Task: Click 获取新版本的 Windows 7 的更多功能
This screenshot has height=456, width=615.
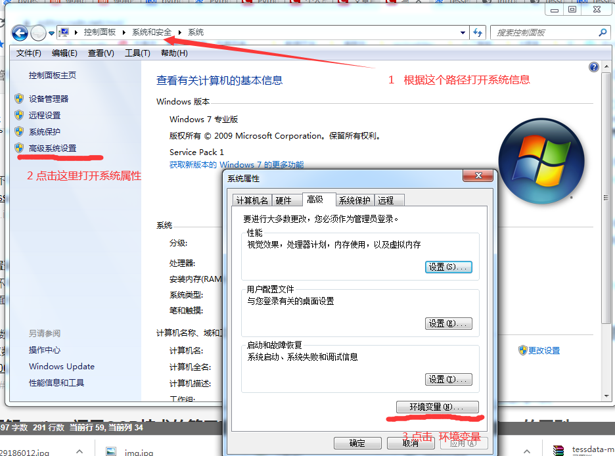Action: pyautogui.click(x=237, y=165)
